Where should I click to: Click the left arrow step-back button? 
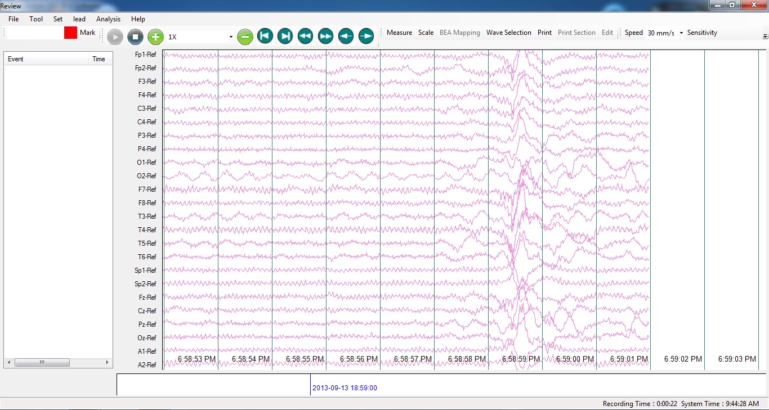(x=346, y=37)
